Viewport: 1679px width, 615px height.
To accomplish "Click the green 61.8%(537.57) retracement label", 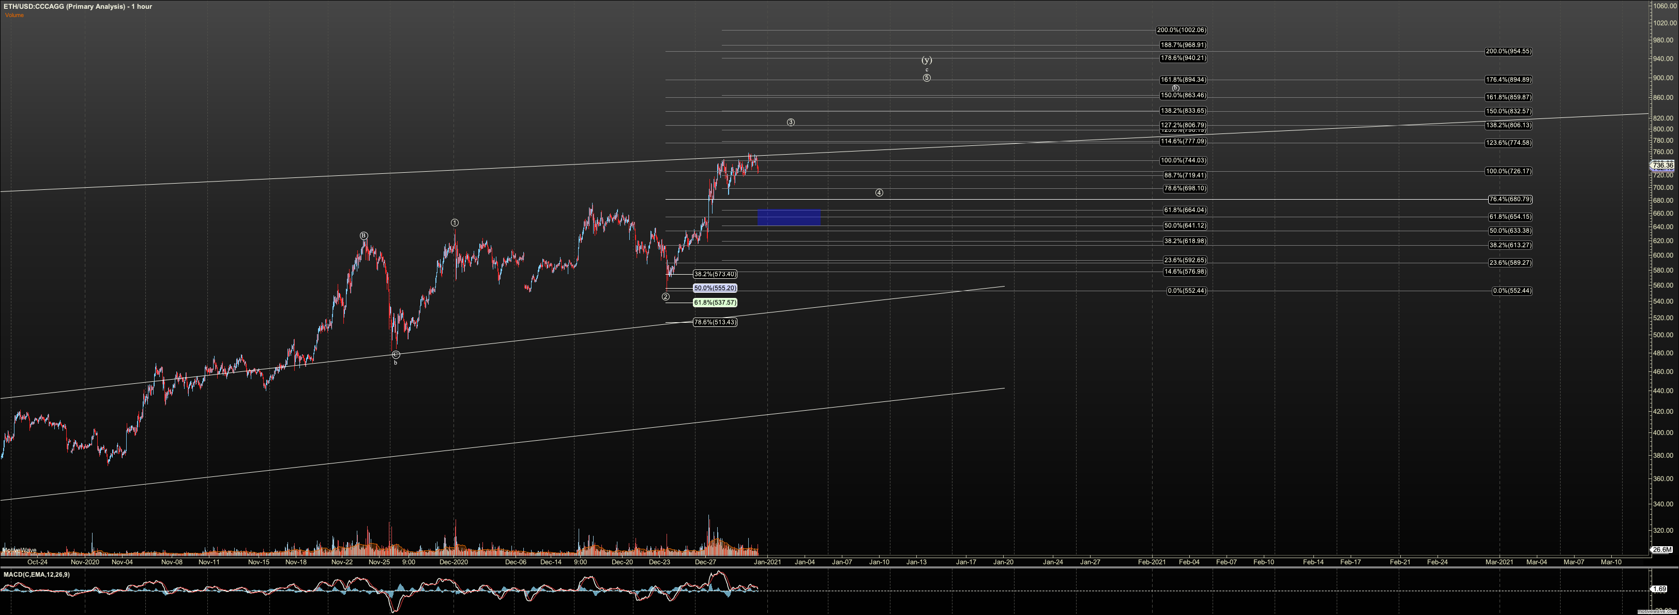I will (715, 303).
